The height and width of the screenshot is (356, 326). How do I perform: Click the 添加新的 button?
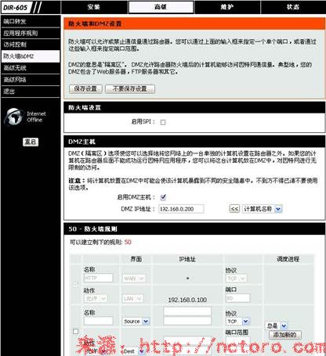pyautogui.click(x=285, y=335)
